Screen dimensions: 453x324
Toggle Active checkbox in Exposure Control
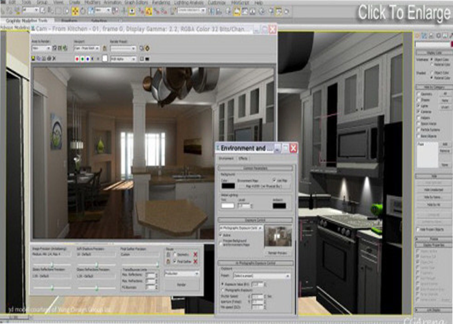click(x=221, y=235)
